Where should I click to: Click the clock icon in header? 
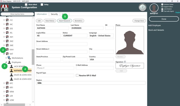(x=142, y=7)
